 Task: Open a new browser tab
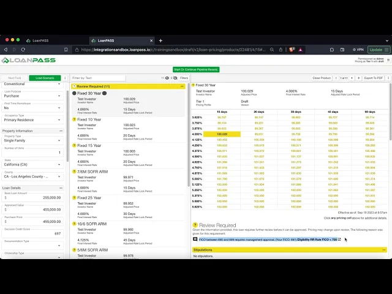(160, 40)
